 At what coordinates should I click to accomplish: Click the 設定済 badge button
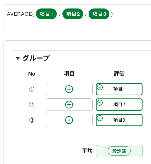pyautogui.click(x=119, y=151)
